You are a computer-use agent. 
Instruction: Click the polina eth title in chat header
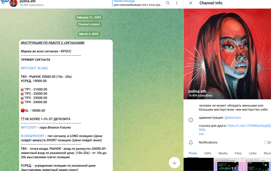[28, 1]
